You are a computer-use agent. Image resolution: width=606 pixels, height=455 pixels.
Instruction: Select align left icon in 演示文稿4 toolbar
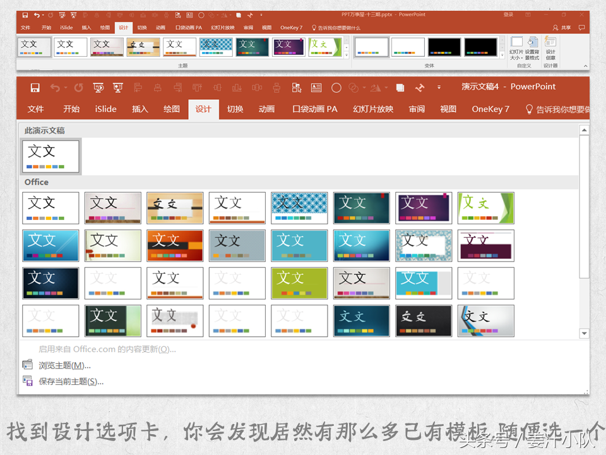click(x=138, y=88)
